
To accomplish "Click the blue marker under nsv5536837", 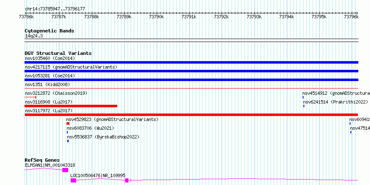I will coord(68,141).
